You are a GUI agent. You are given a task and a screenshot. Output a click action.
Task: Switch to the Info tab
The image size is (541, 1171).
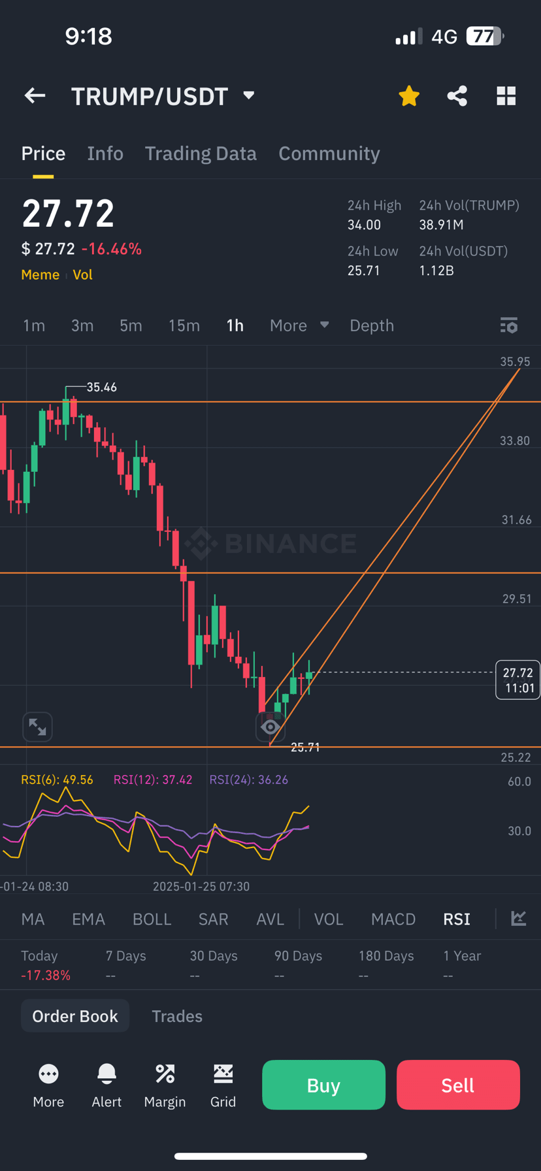105,154
